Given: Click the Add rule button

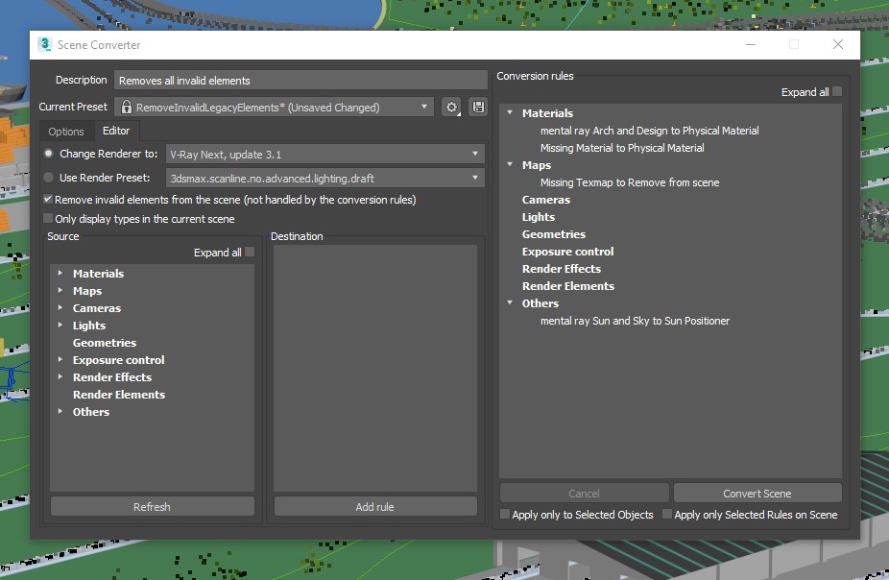Looking at the screenshot, I should 374,506.
